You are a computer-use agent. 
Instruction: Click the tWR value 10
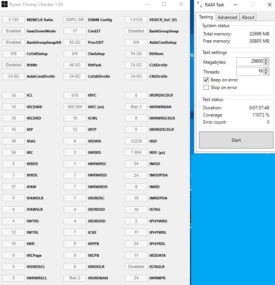pos(14,244)
